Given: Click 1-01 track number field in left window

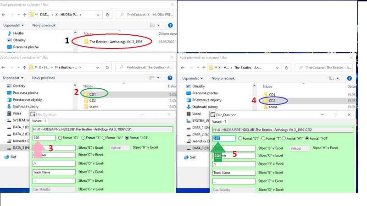Looking at the screenshot, I should (44, 138).
